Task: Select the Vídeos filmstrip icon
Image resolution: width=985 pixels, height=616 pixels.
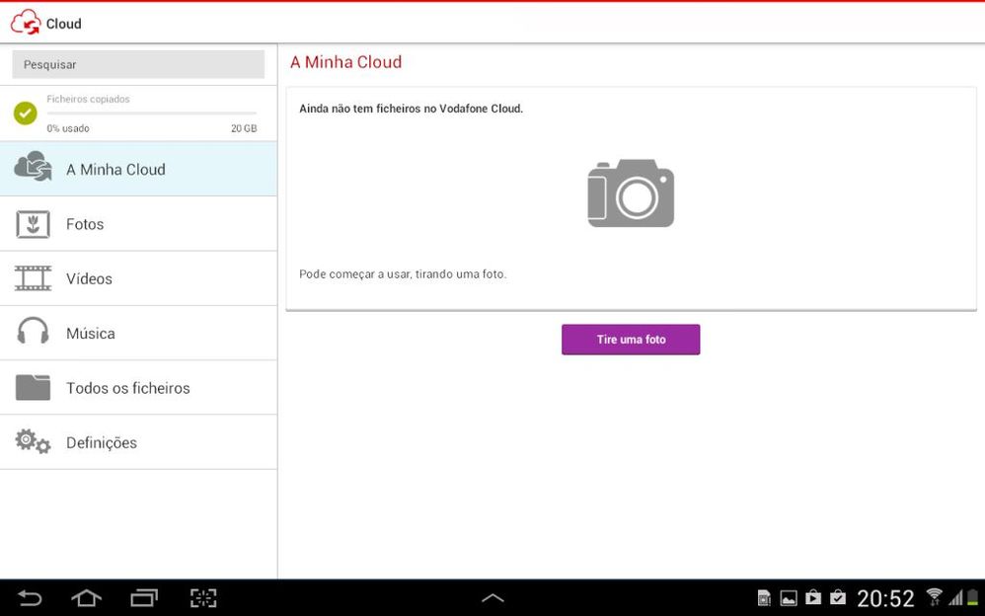Action: tap(33, 277)
